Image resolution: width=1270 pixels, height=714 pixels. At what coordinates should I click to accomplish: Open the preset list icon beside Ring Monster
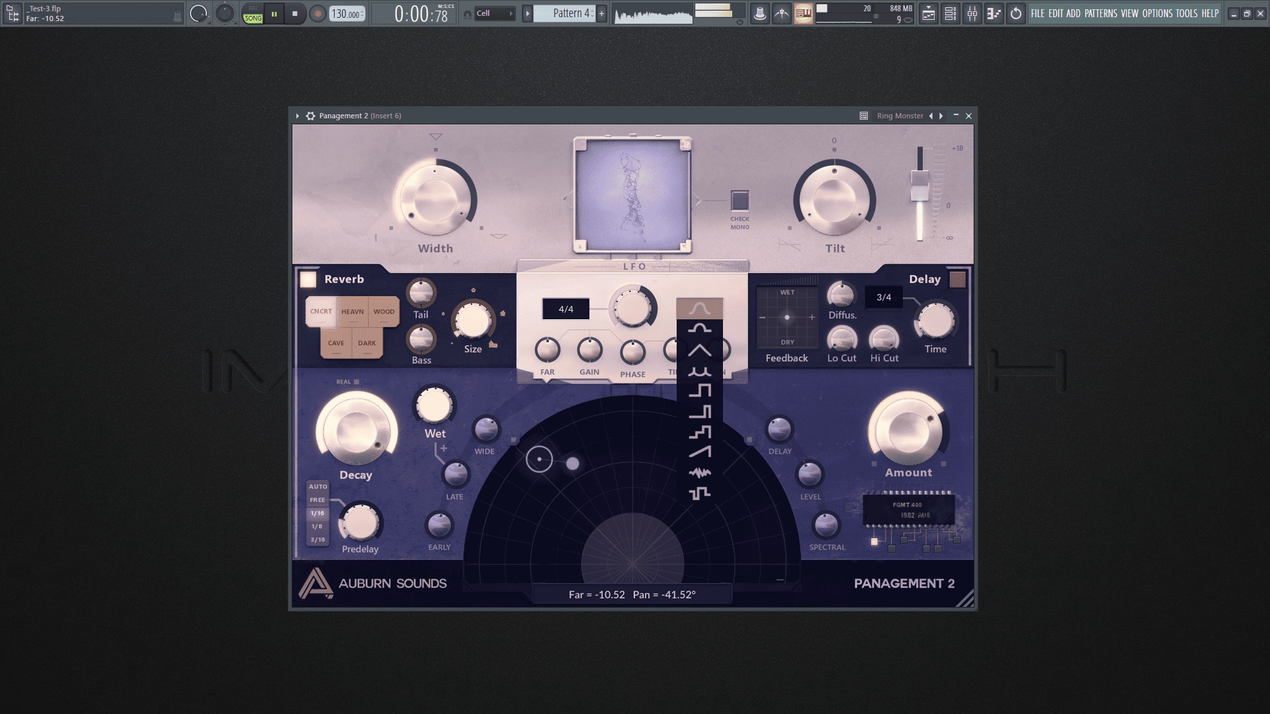pyautogui.click(x=863, y=116)
